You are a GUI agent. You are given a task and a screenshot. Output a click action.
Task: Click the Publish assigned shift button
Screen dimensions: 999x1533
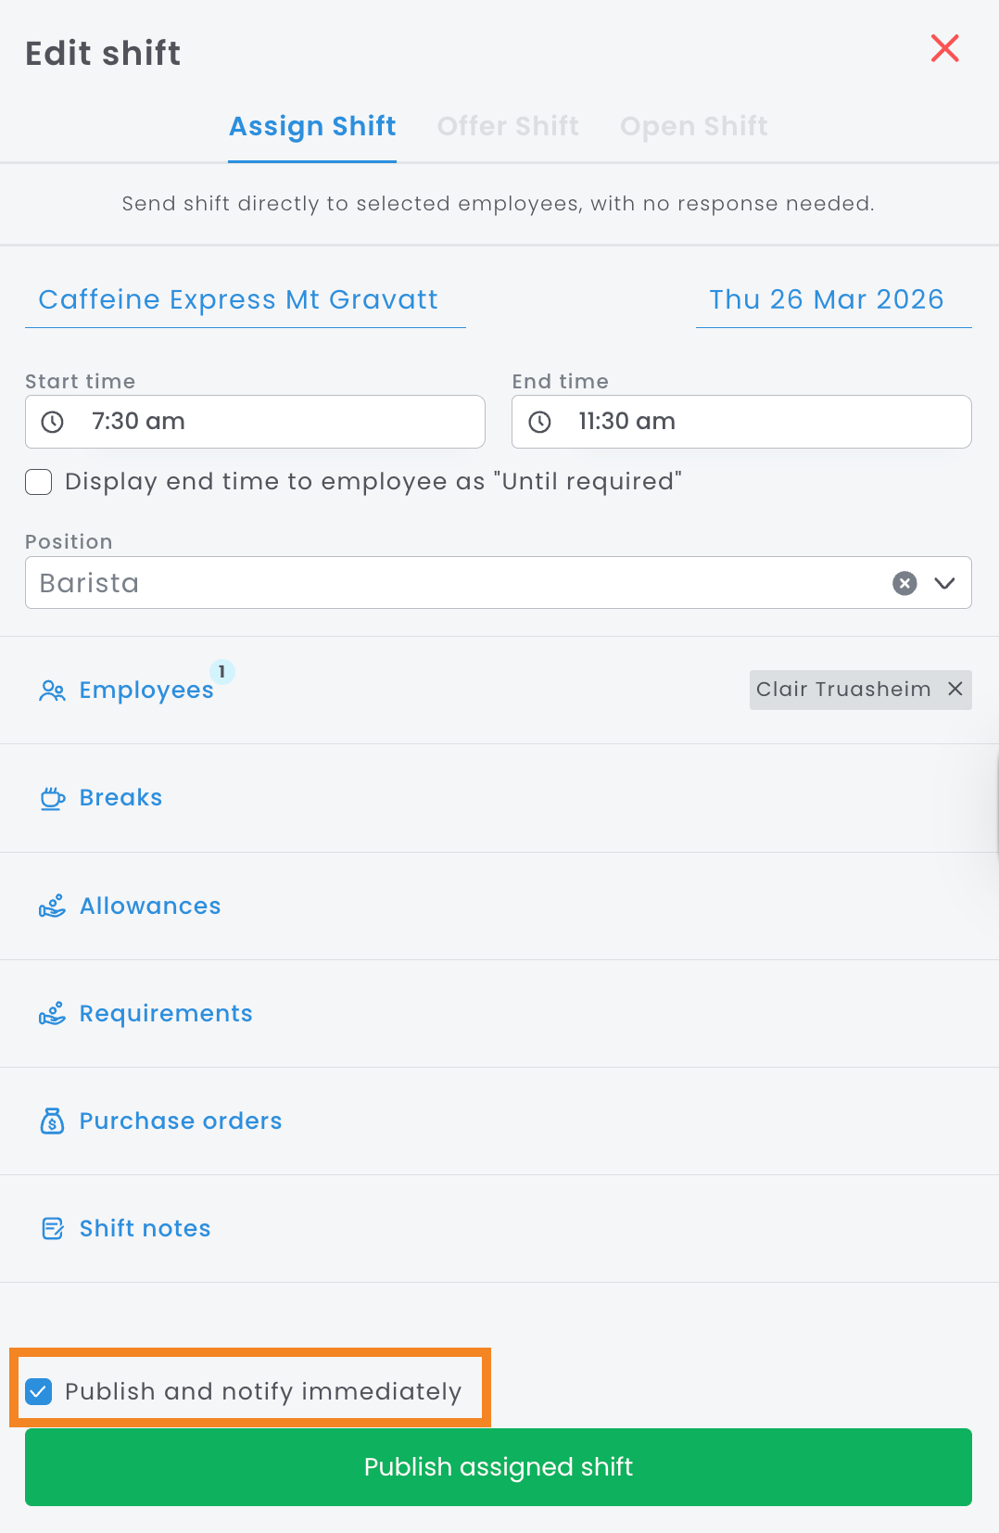(x=499, y=1467)
